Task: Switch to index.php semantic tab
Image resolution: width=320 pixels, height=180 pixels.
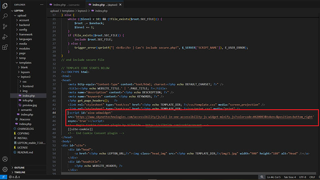Action: (65, 5)
